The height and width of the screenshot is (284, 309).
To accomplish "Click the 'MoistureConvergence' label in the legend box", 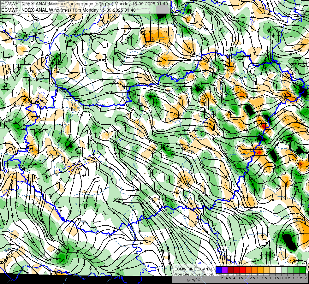I will (x=193, y=274).
